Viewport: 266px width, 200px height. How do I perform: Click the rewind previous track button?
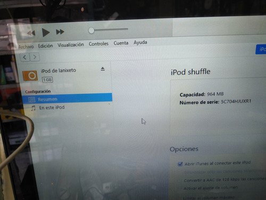(x=31, y=33)
